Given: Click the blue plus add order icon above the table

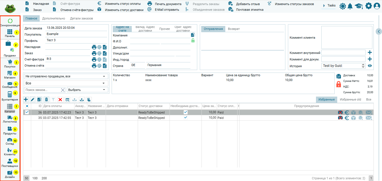Looking at the screenshot, I should click(26, 99).
